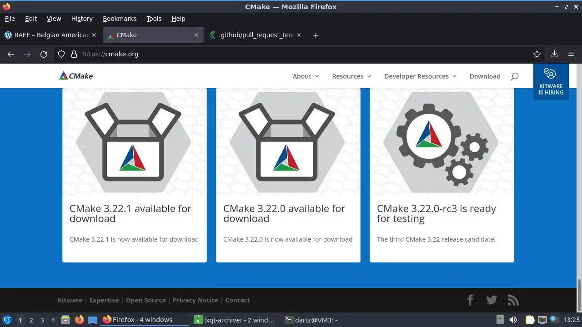Expand the About dropdown in site navigation
Image resolution: width=582 pixels, height=327 pixels.
click(306, 76)
